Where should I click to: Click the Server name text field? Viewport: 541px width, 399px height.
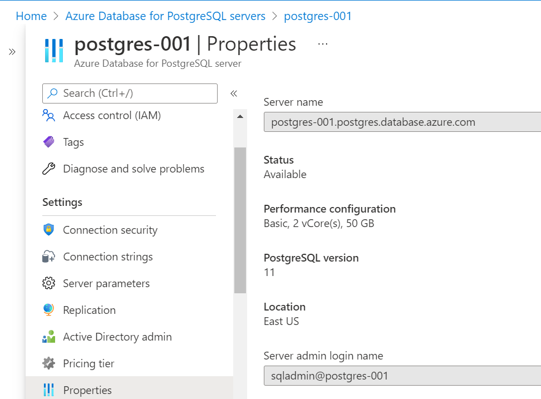point(402,122)
